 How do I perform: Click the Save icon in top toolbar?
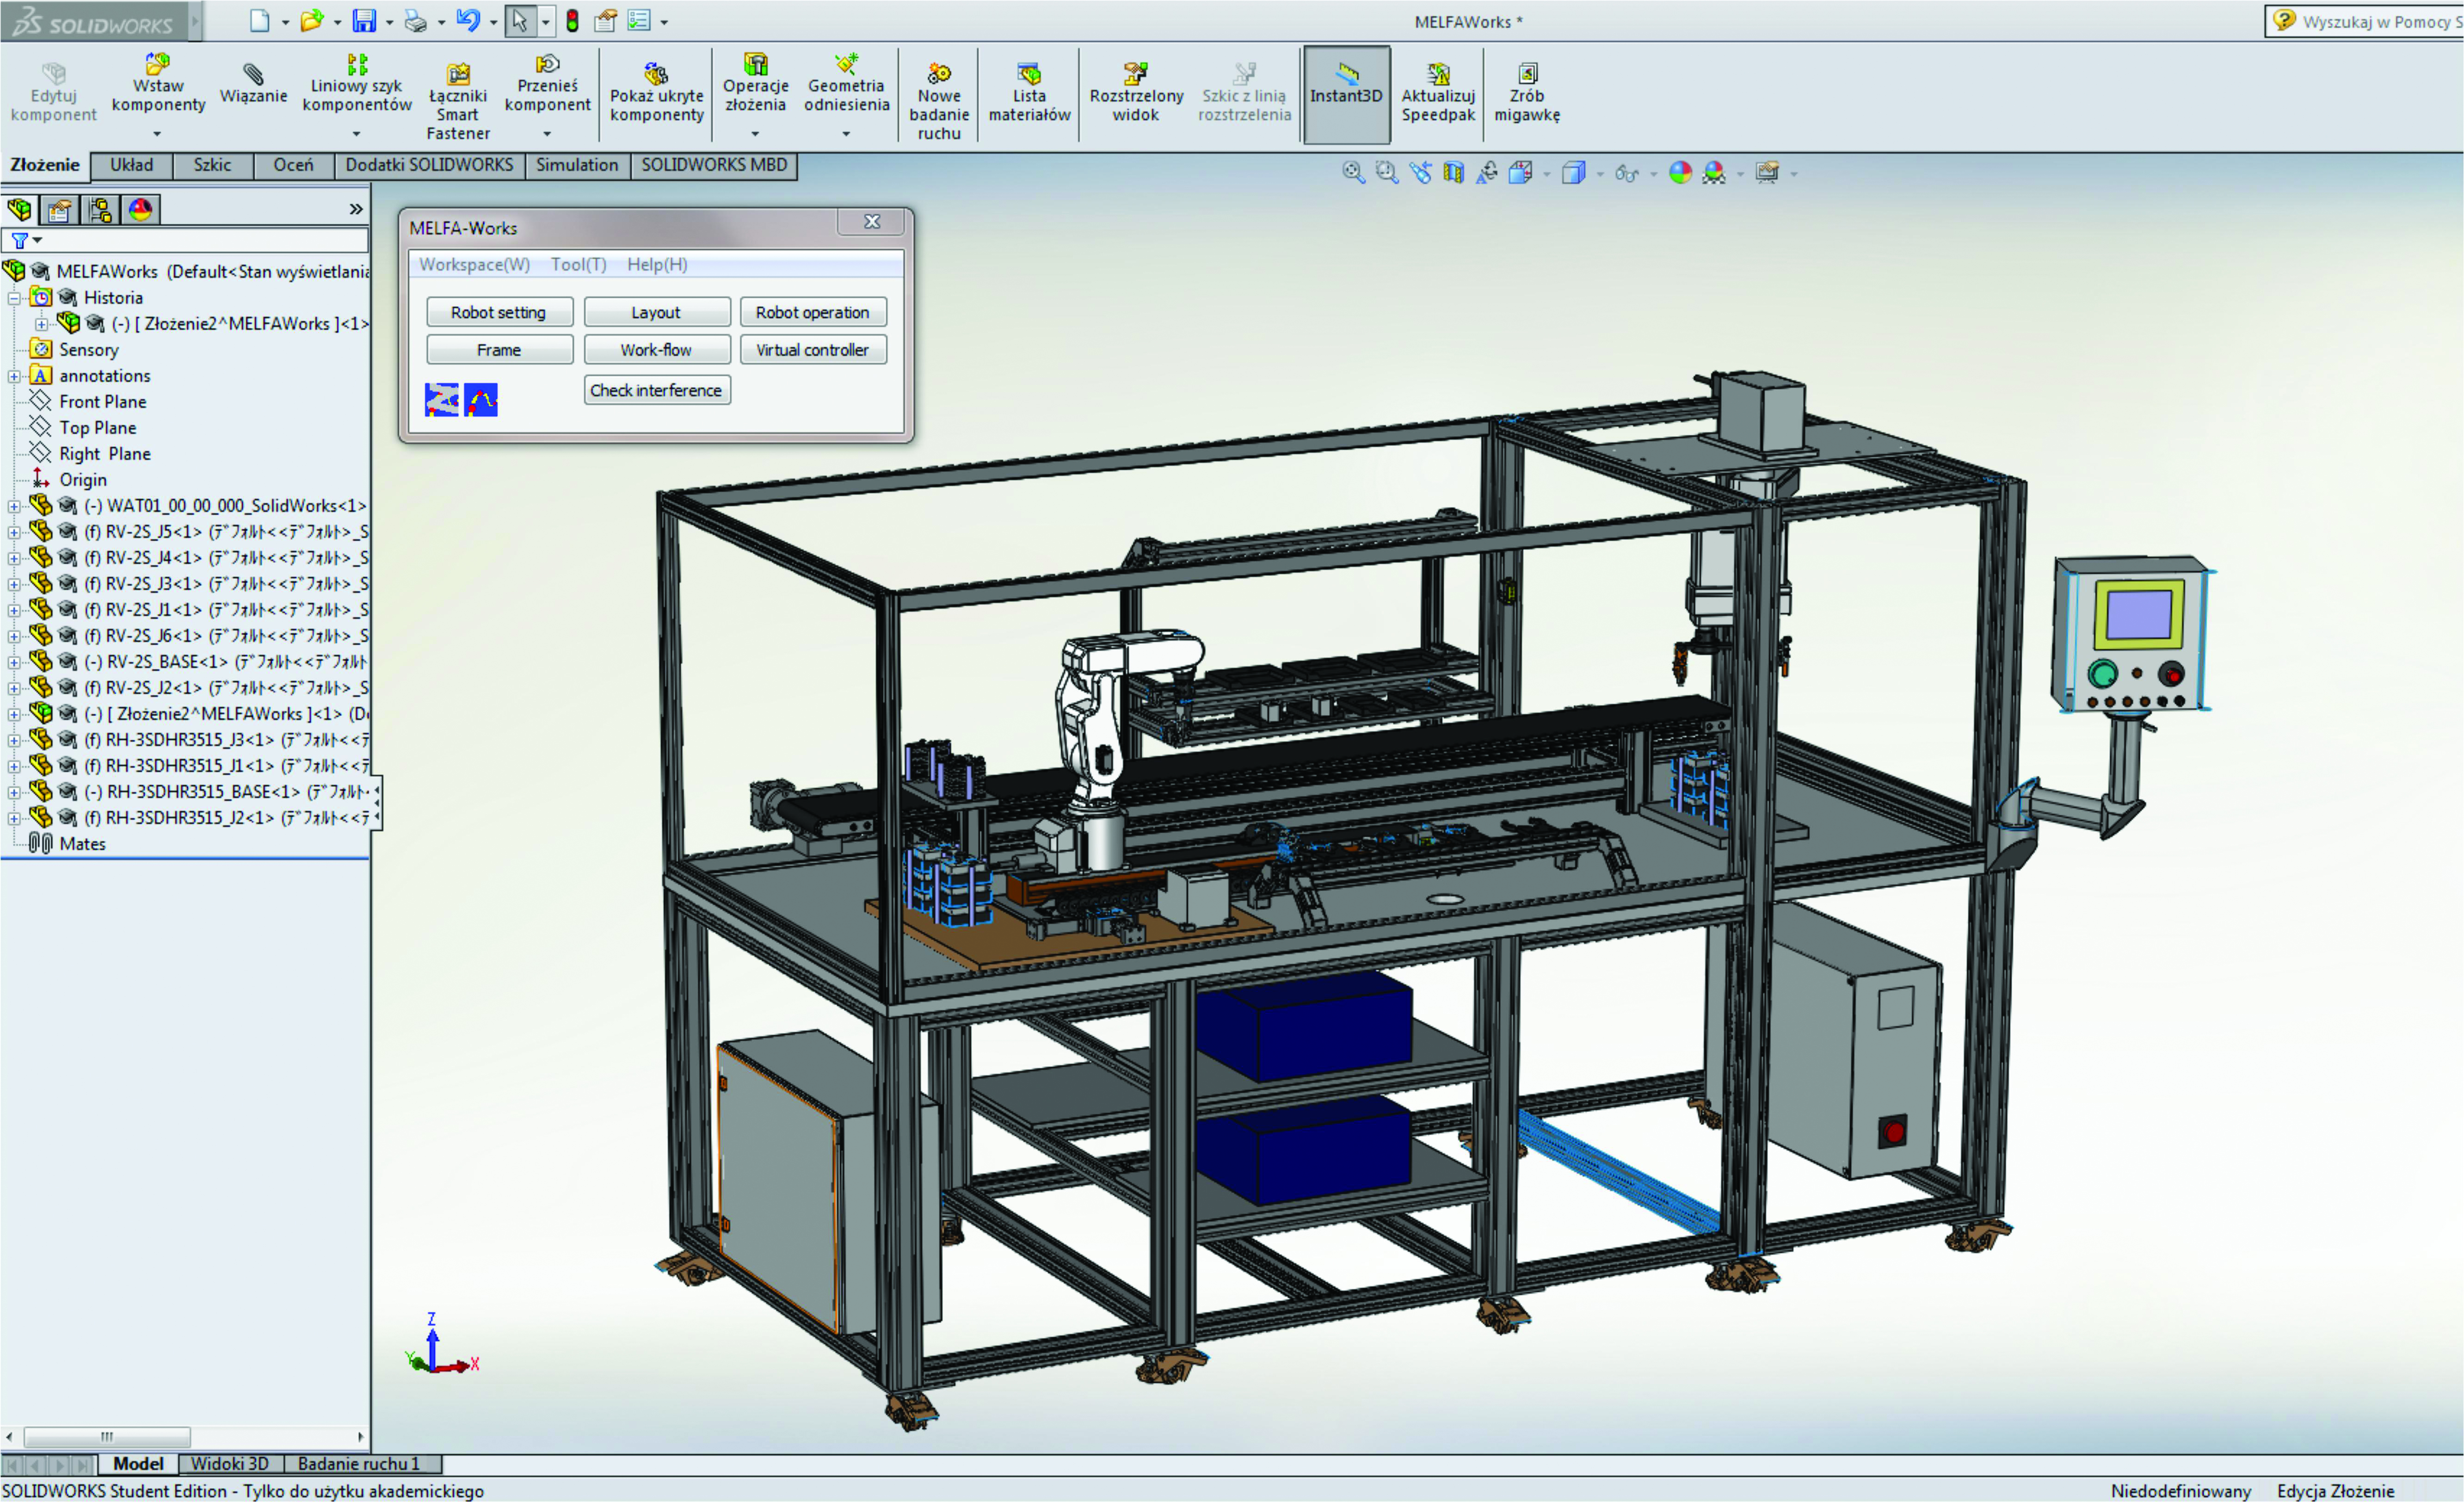pos(364,21)
